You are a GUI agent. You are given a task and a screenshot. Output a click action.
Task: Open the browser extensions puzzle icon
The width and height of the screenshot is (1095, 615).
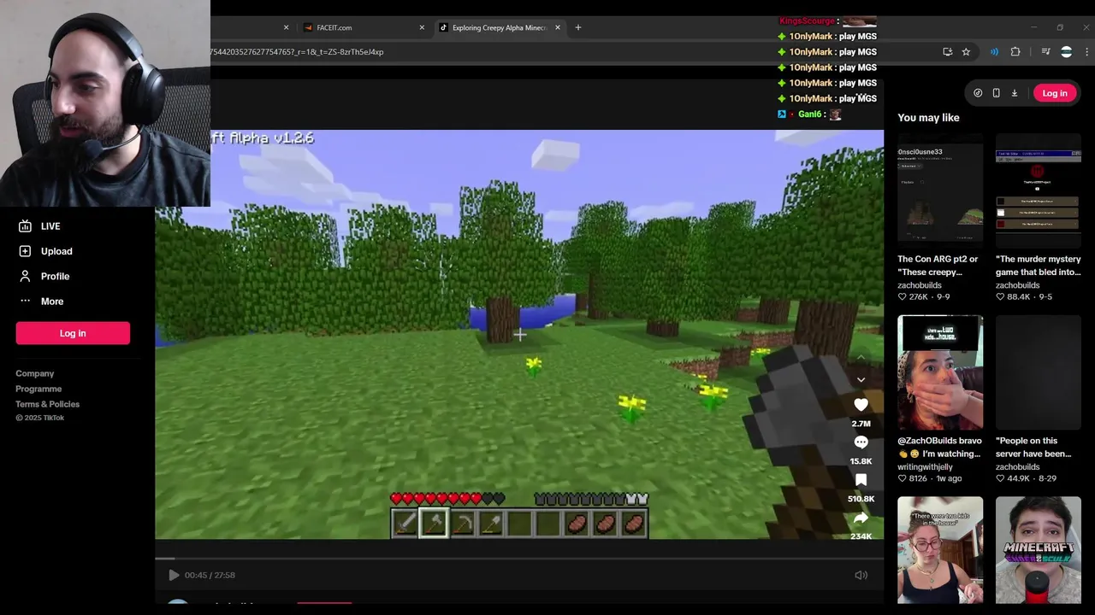tap(1015, 52)
